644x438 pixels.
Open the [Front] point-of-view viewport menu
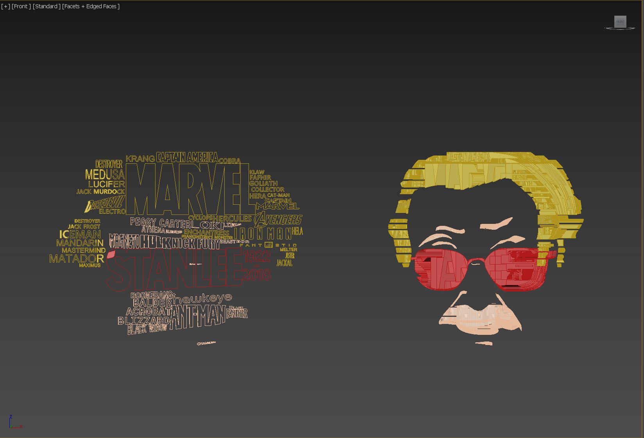pyautogui.click(x=21, y=6)
